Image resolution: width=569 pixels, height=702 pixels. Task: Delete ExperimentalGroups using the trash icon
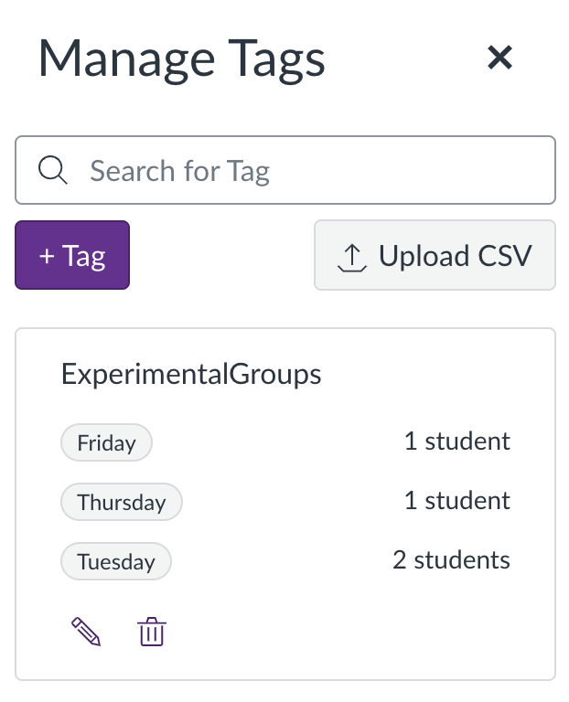pos(152,632)
